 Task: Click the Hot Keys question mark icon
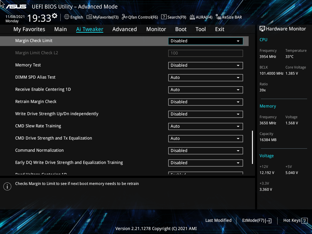click(x=304, y=221)
